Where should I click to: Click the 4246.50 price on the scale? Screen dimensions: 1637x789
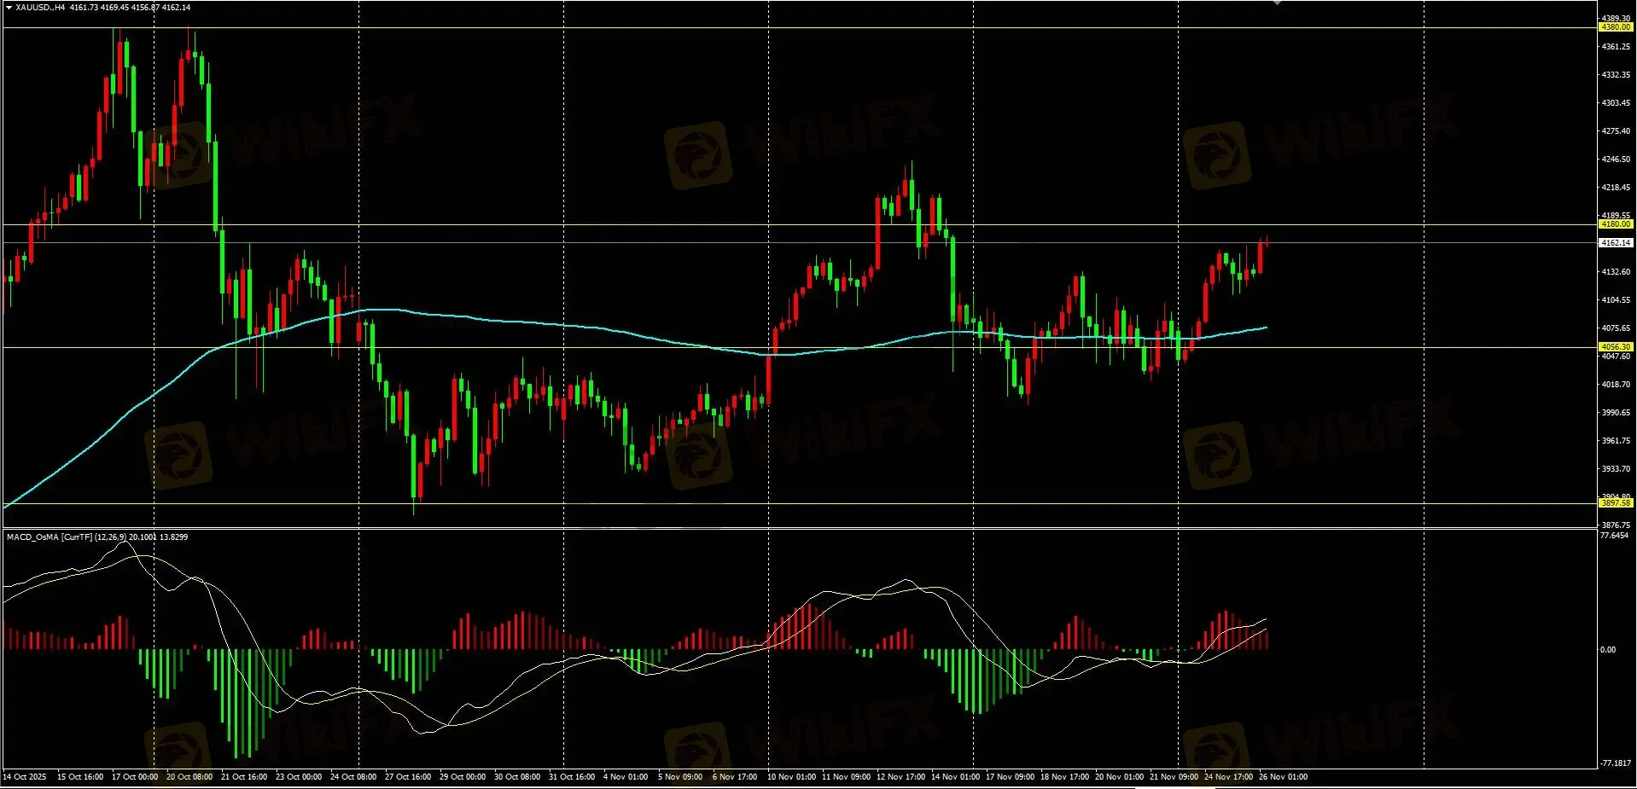pyautogui.click(x=1615, y=160)
